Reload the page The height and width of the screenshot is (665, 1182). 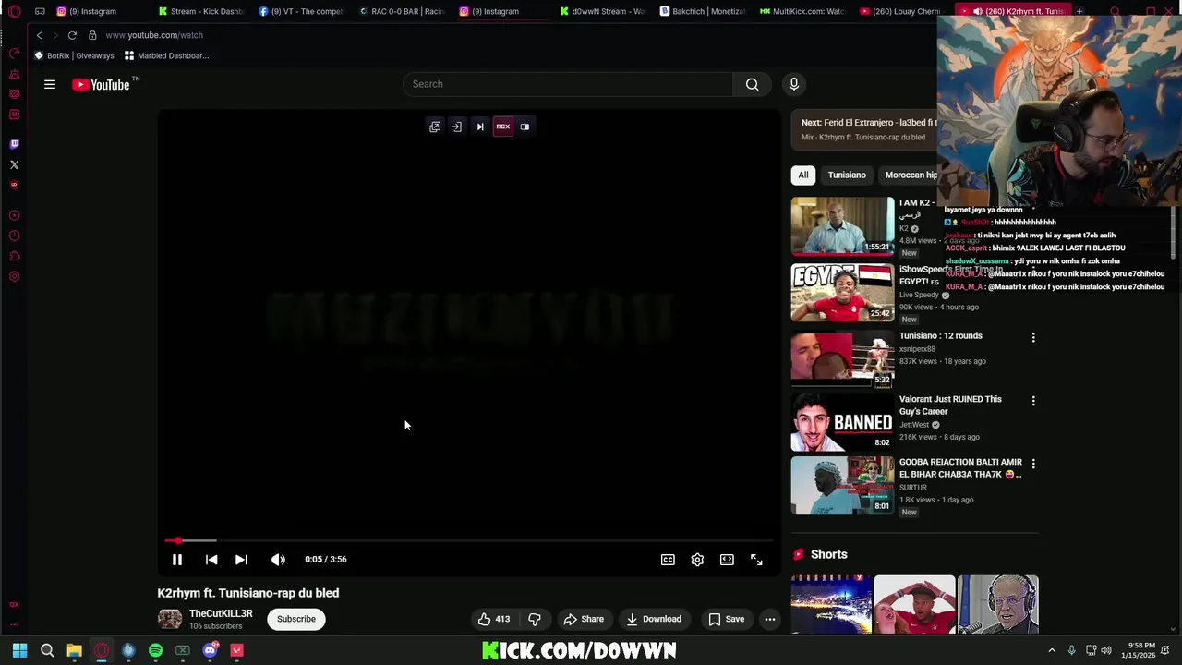pos(72,35)
